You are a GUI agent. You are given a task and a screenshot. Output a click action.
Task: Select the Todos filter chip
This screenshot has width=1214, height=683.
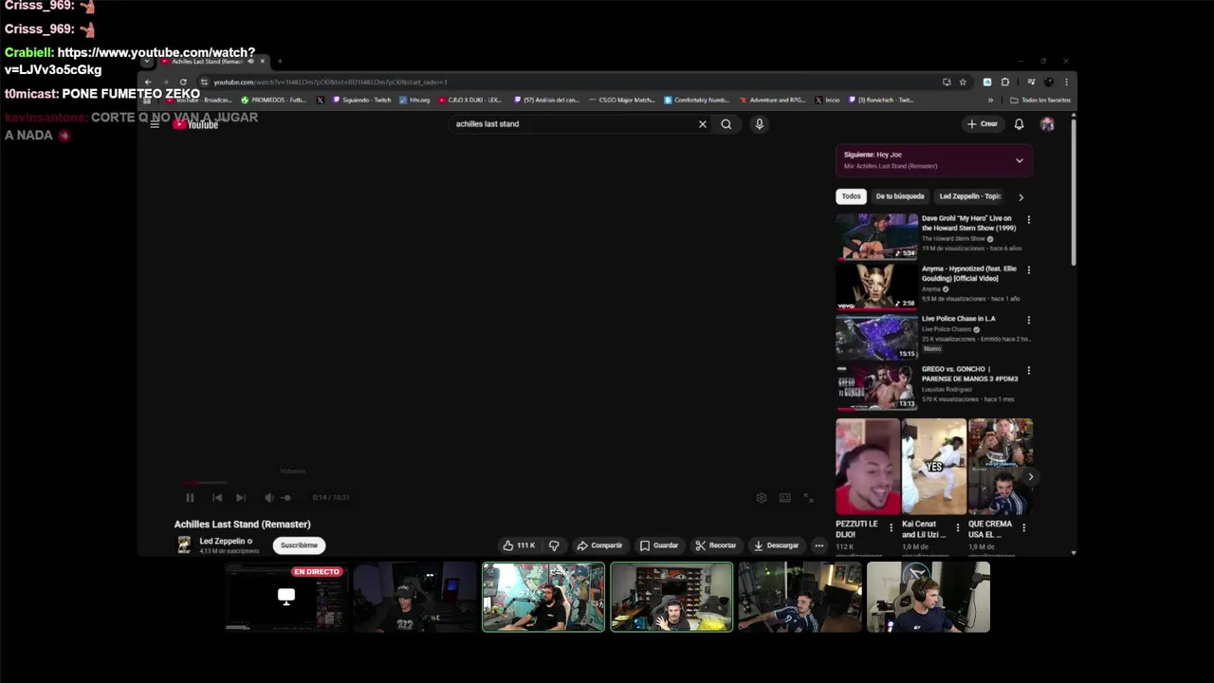[852, 196]
